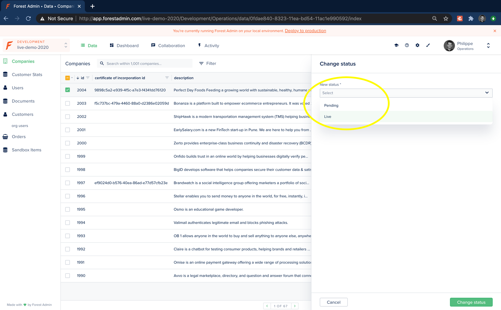
Task: Check the row 1995 checkbox
Action: (68, 209)
